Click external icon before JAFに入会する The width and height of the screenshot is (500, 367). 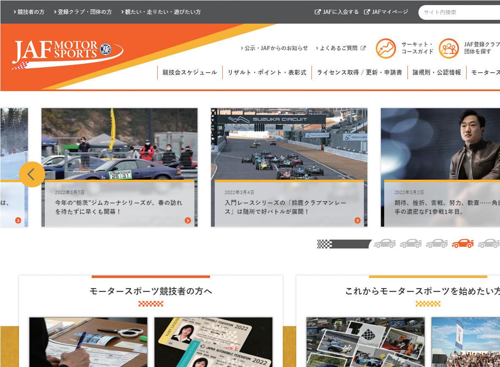click(317, 12)
